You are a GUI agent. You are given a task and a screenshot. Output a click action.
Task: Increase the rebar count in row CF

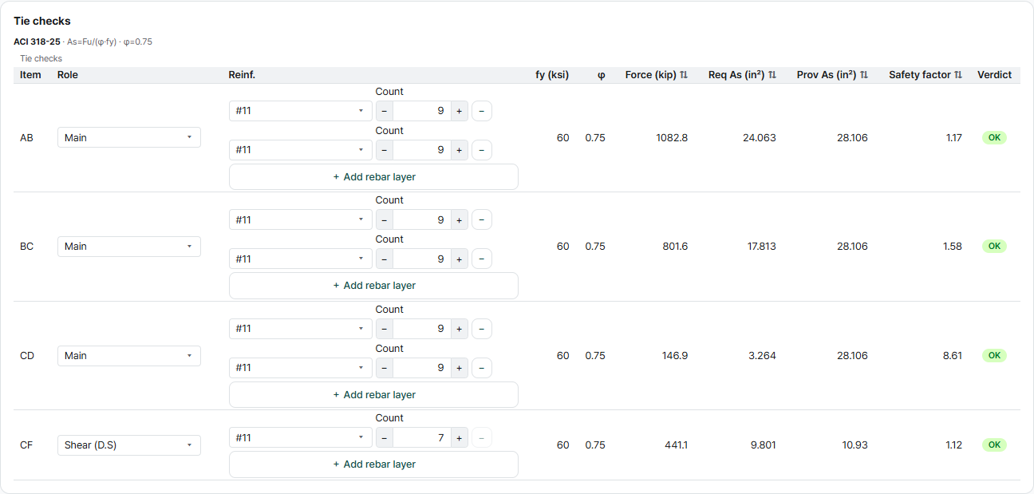pyautogui.click(x=460, y=437)
